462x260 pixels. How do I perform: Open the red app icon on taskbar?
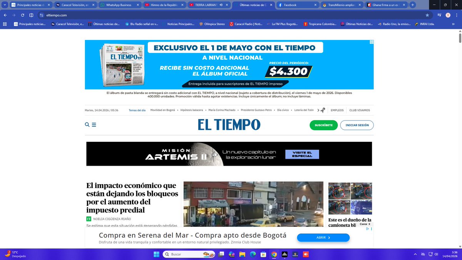[x=306, y=254]
